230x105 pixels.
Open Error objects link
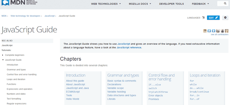tap(156, 96)
